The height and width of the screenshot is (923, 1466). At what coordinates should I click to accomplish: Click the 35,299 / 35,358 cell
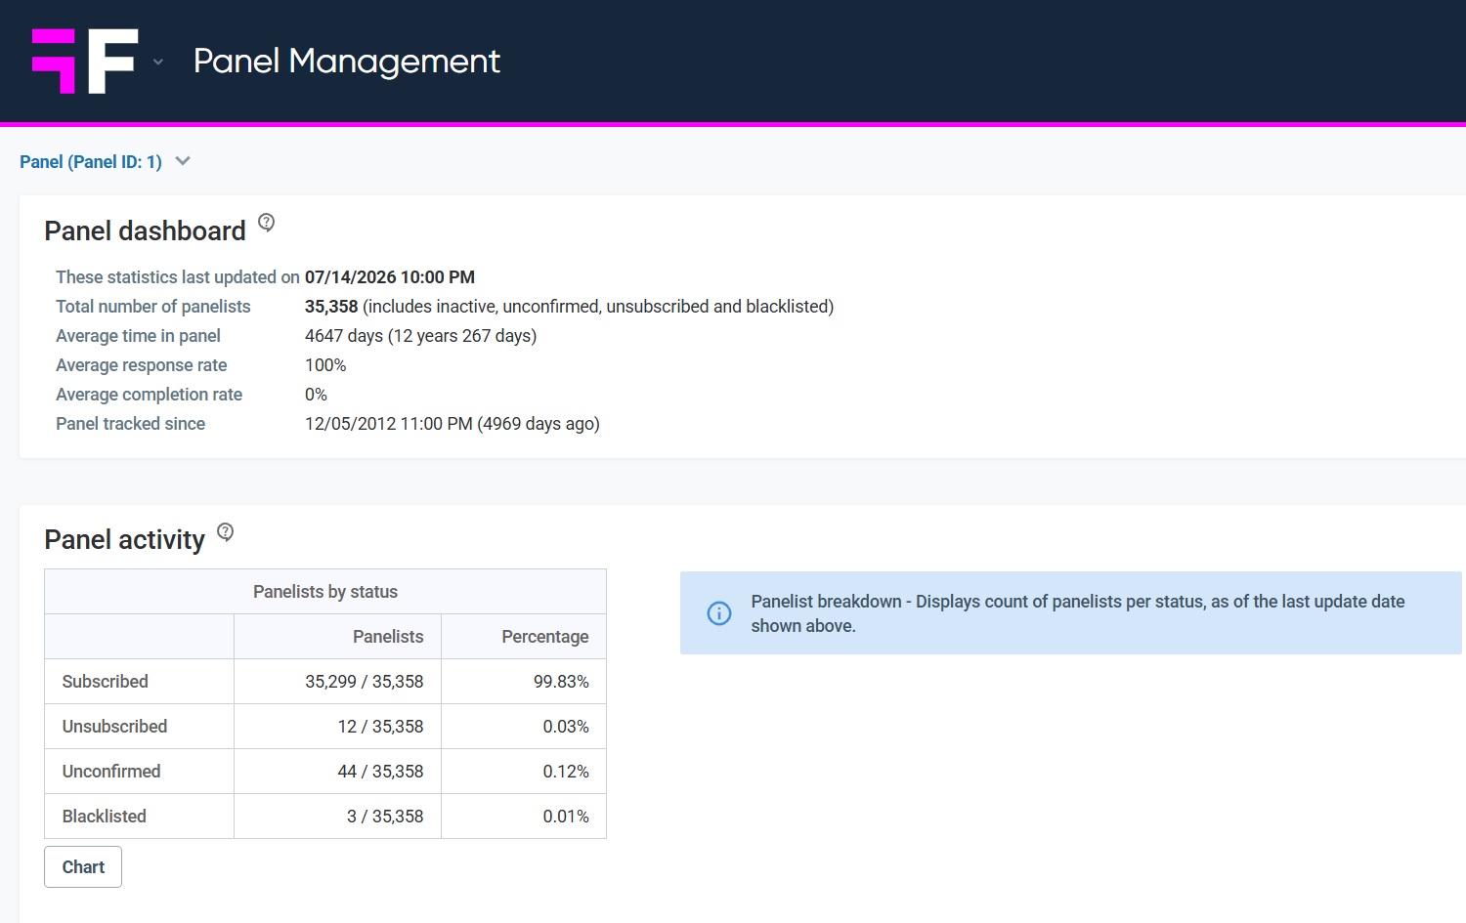[x=338, y=682]
